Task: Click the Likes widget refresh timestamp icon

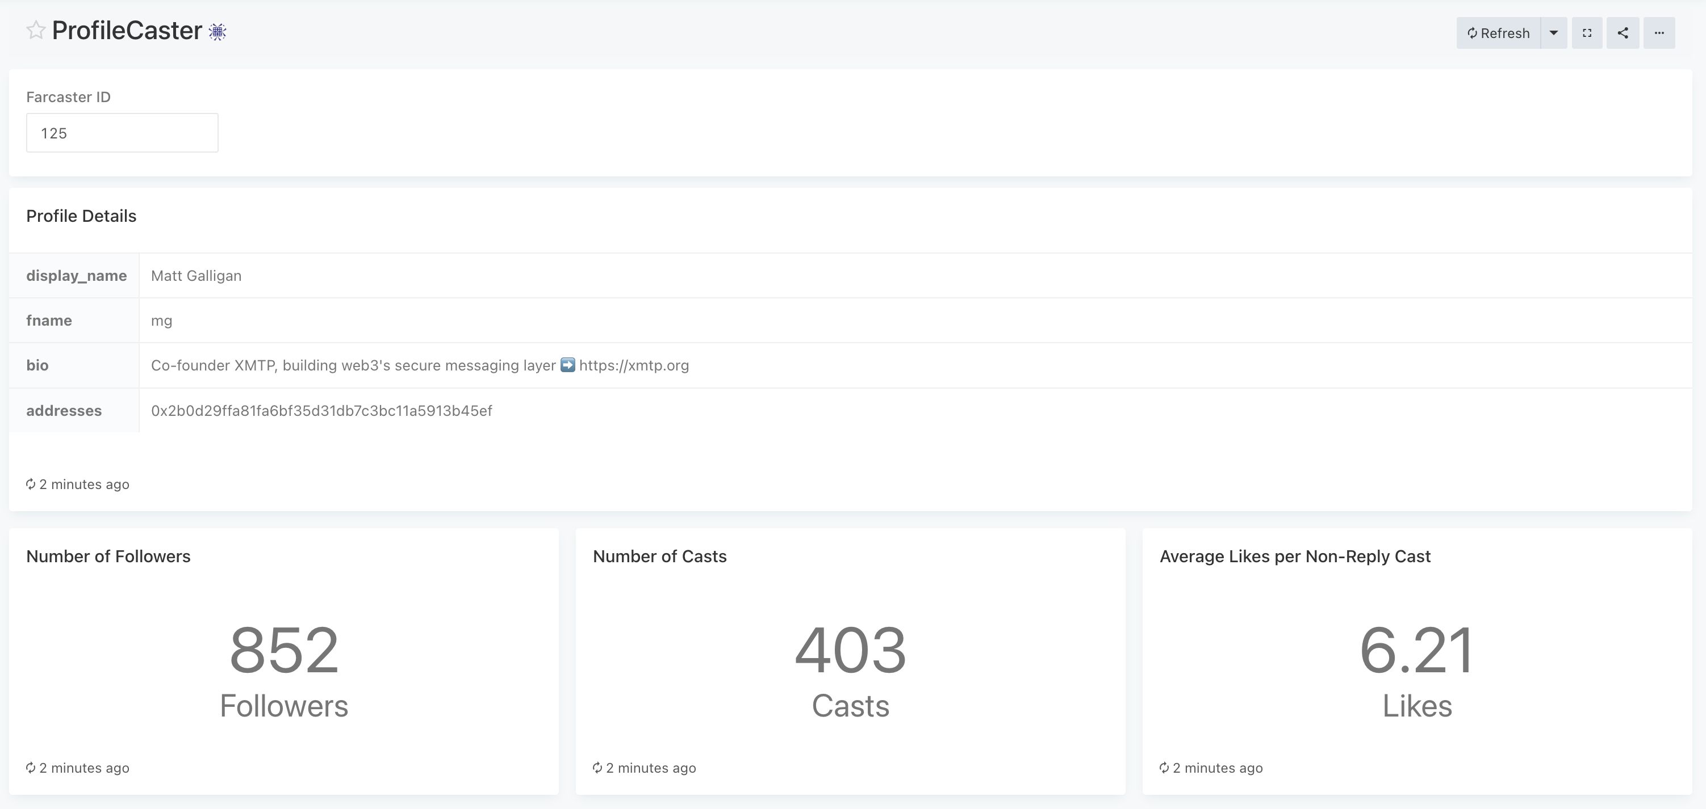Action: coord(1164,768)
